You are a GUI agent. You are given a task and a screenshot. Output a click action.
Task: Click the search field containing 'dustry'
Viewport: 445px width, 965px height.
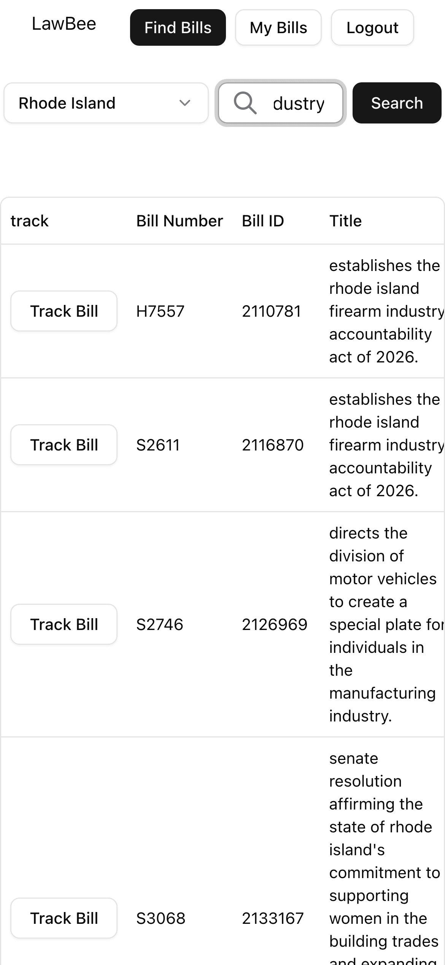299,103
